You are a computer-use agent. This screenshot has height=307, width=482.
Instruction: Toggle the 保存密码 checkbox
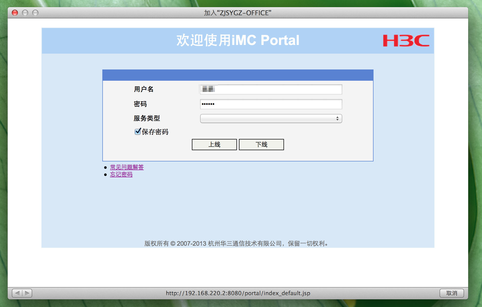(138, 132)
